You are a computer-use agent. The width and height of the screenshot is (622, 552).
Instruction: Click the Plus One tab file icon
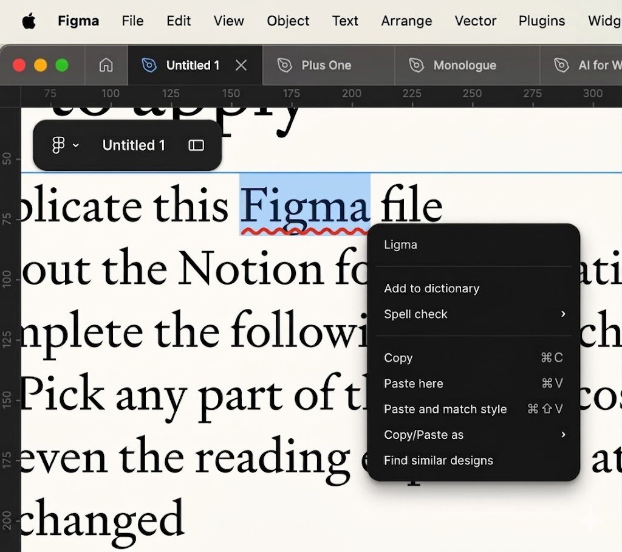tap(284, 65)
